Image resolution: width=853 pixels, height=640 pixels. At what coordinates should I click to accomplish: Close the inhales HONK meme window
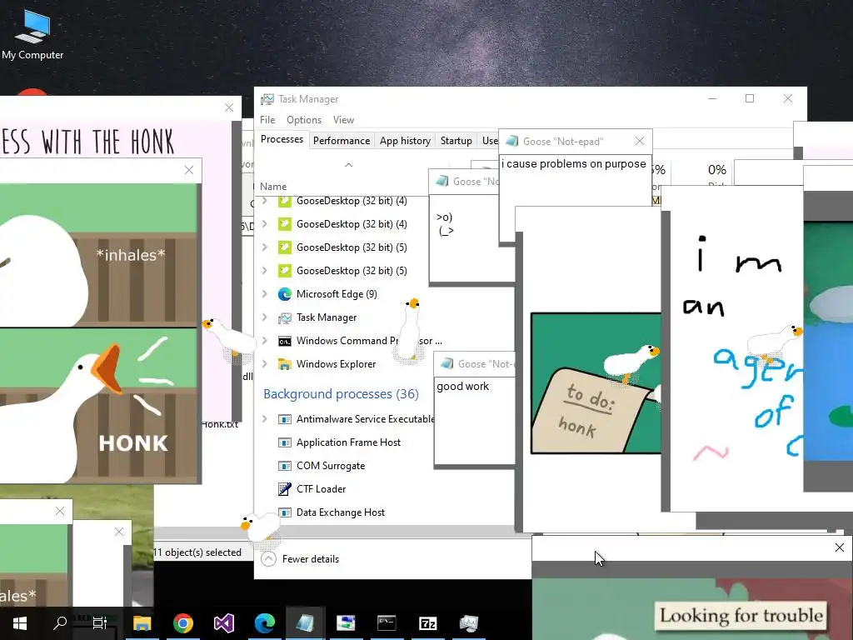point(189,170)
